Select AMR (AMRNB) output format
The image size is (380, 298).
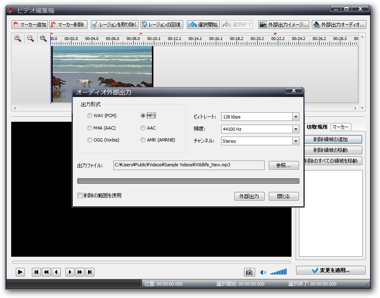(158, 140)
